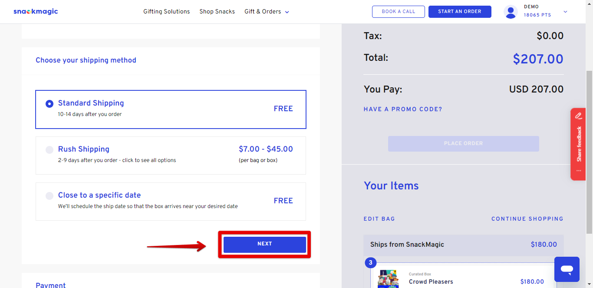This screenshot has height=288, width=593.
Task: Select the Standard Shipping radio button
Action: tap(49, 104)
